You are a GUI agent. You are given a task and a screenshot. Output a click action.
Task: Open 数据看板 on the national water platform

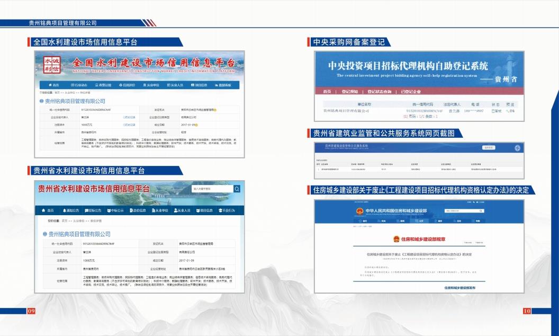[223, 85]
